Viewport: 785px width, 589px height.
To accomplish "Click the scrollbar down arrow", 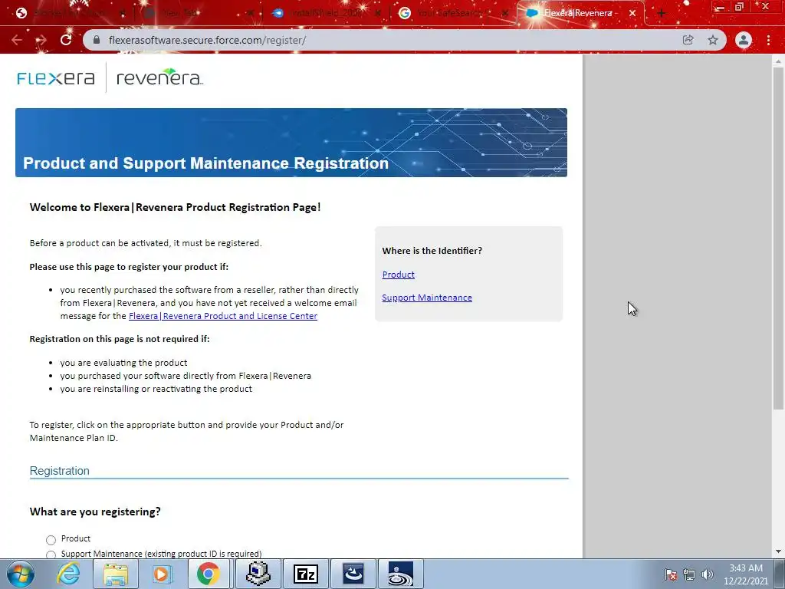I will click(778, 551).
